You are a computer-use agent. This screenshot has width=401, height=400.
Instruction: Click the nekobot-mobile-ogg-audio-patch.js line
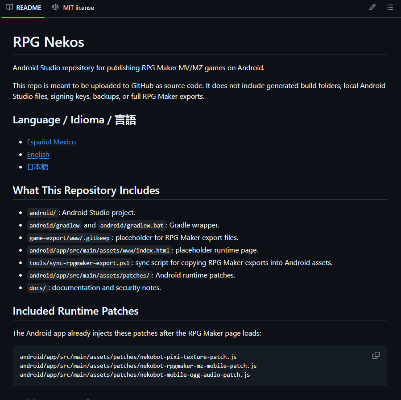pyautogui.click(x=135, y=375)
